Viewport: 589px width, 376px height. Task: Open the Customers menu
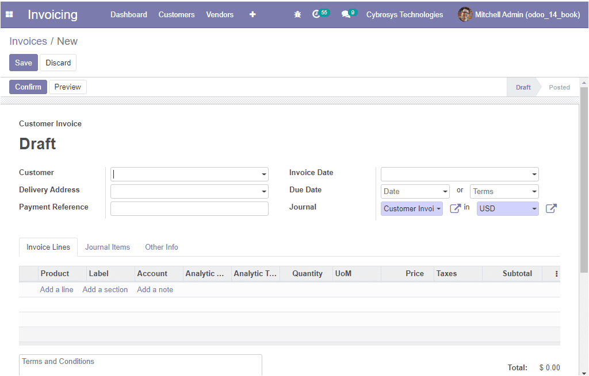(x=177, y=14)
